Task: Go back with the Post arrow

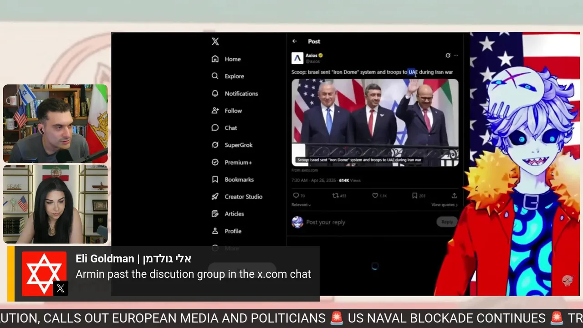Action: coord(295,41)
